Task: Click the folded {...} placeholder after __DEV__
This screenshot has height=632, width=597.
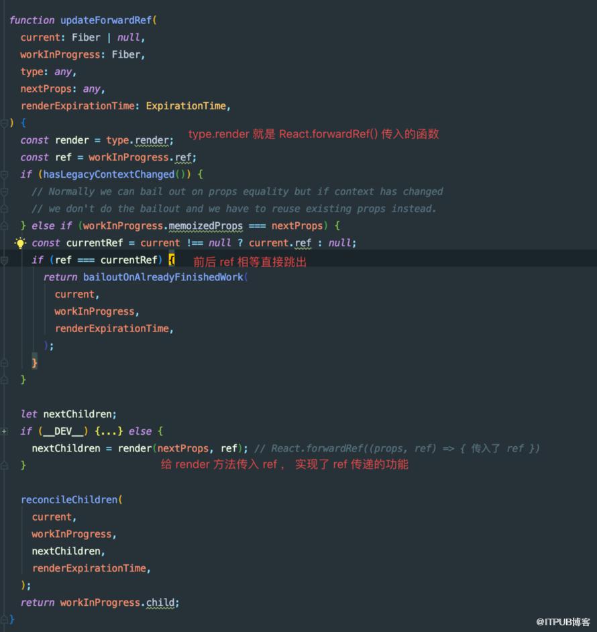Action: tap(109, 431)
